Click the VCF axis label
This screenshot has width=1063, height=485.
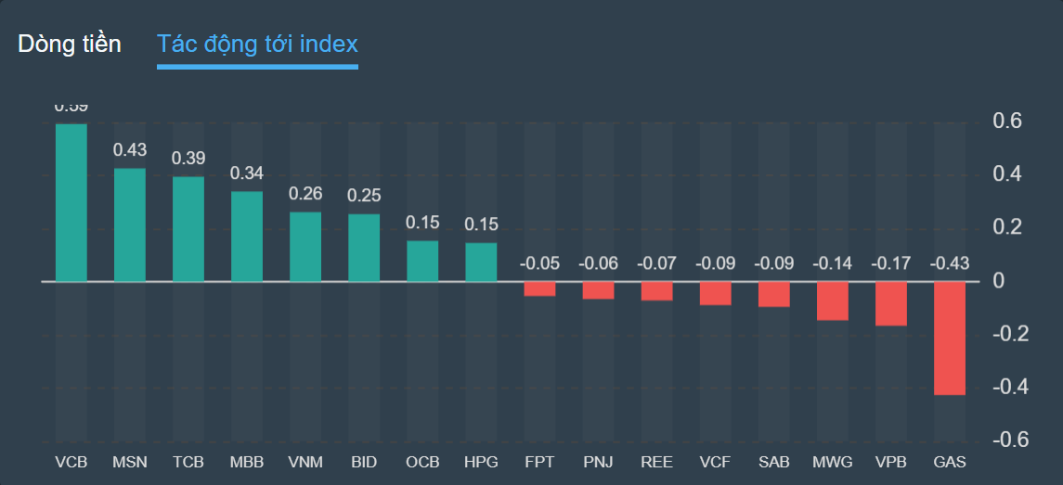(715, 462)
